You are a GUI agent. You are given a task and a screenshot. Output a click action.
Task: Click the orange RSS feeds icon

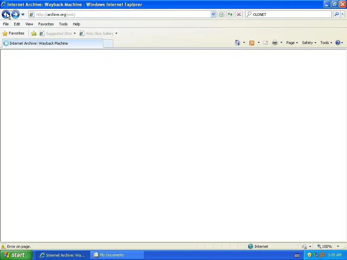(252, 43)
